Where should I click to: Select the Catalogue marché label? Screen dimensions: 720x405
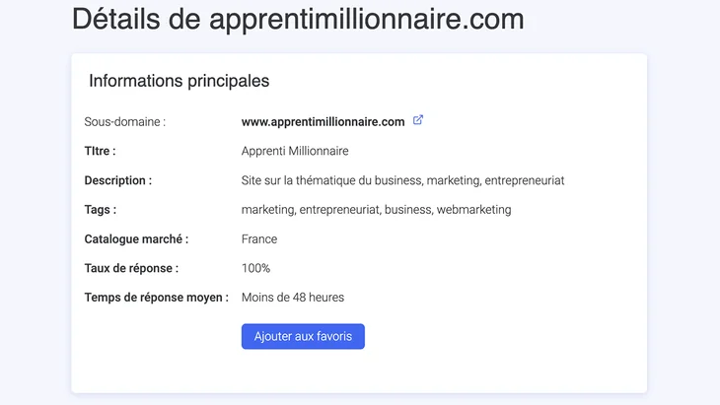tap(136, 239)
